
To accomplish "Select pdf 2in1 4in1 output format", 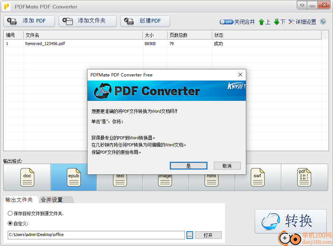I will (304, 177).
